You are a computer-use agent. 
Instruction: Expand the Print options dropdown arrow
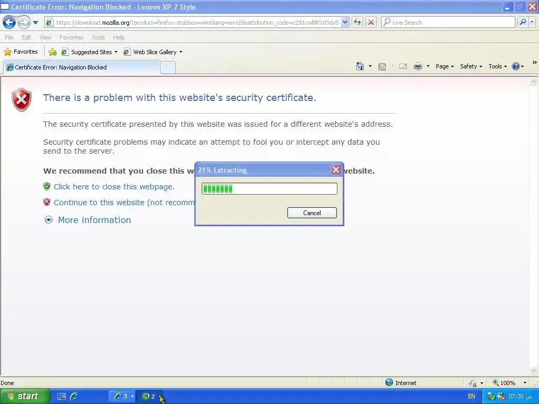coord(428,66)
